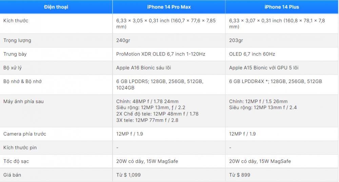Viewport: 339px width, 182px height.
Task: Select the 'Máy ảnh phía sau' row label
Action: pos(23,101)
